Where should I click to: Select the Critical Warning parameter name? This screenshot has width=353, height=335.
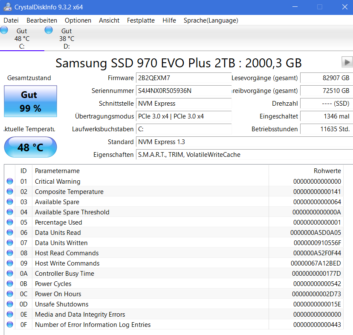click(x=58, y=182)
